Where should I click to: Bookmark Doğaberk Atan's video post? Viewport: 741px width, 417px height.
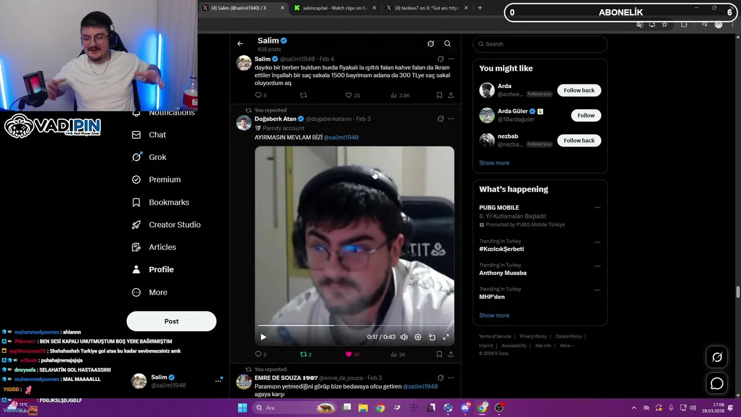coord(439,354)
